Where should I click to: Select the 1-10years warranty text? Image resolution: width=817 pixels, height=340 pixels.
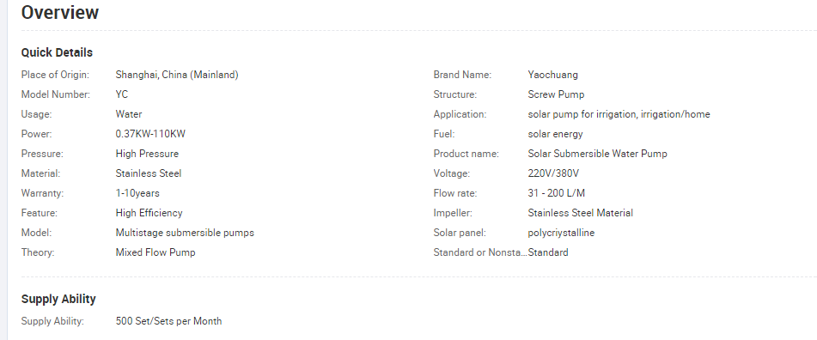[137, 193]
